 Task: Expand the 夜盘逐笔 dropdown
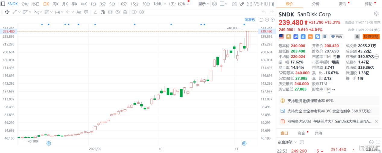287,142
